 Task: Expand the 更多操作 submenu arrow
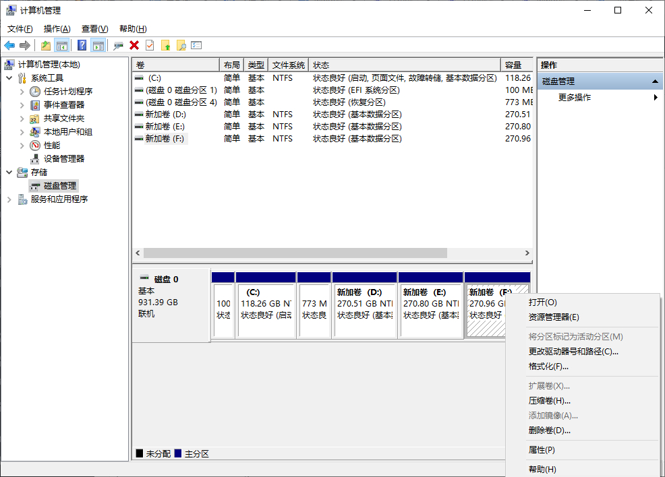click(655, 97)
